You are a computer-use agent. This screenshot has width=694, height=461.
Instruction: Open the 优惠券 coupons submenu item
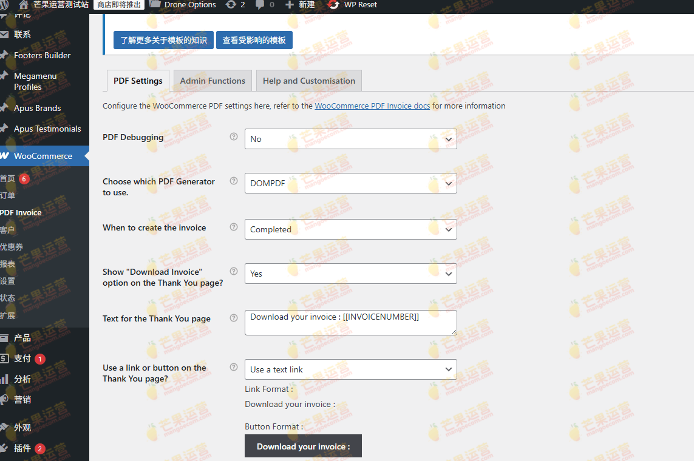12,247
